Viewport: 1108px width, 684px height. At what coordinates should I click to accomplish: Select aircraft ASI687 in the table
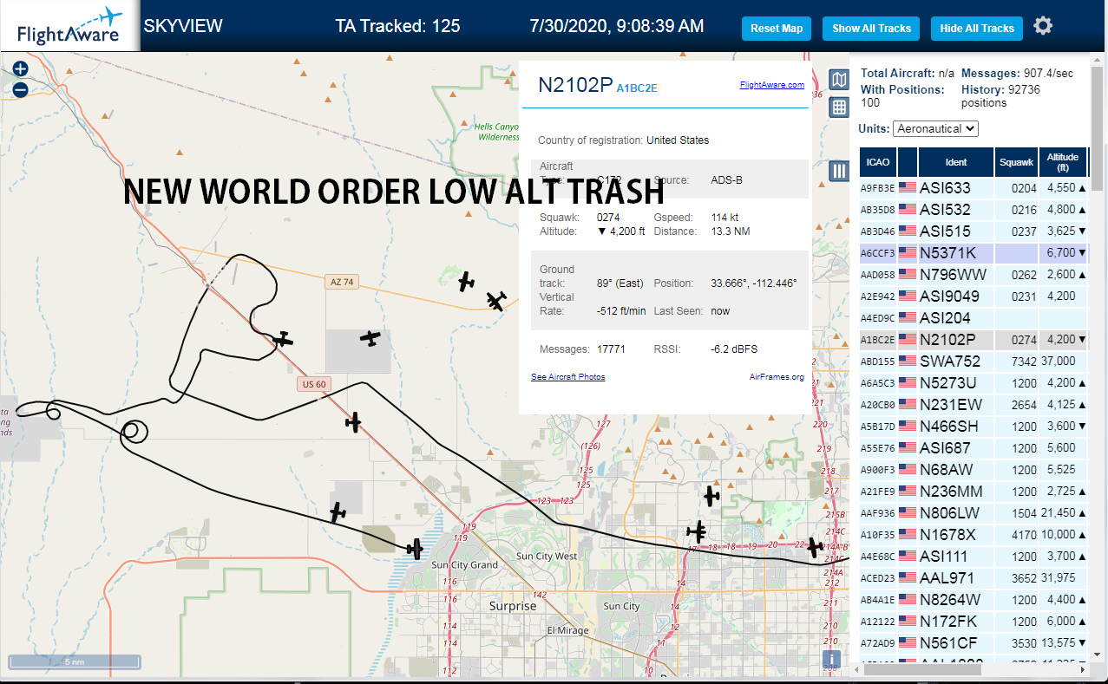[x=974, y=447]
